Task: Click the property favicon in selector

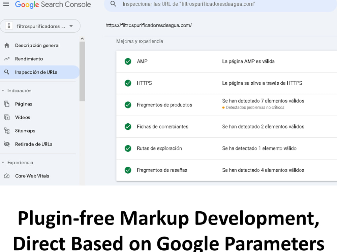Action: click(9, 26)
